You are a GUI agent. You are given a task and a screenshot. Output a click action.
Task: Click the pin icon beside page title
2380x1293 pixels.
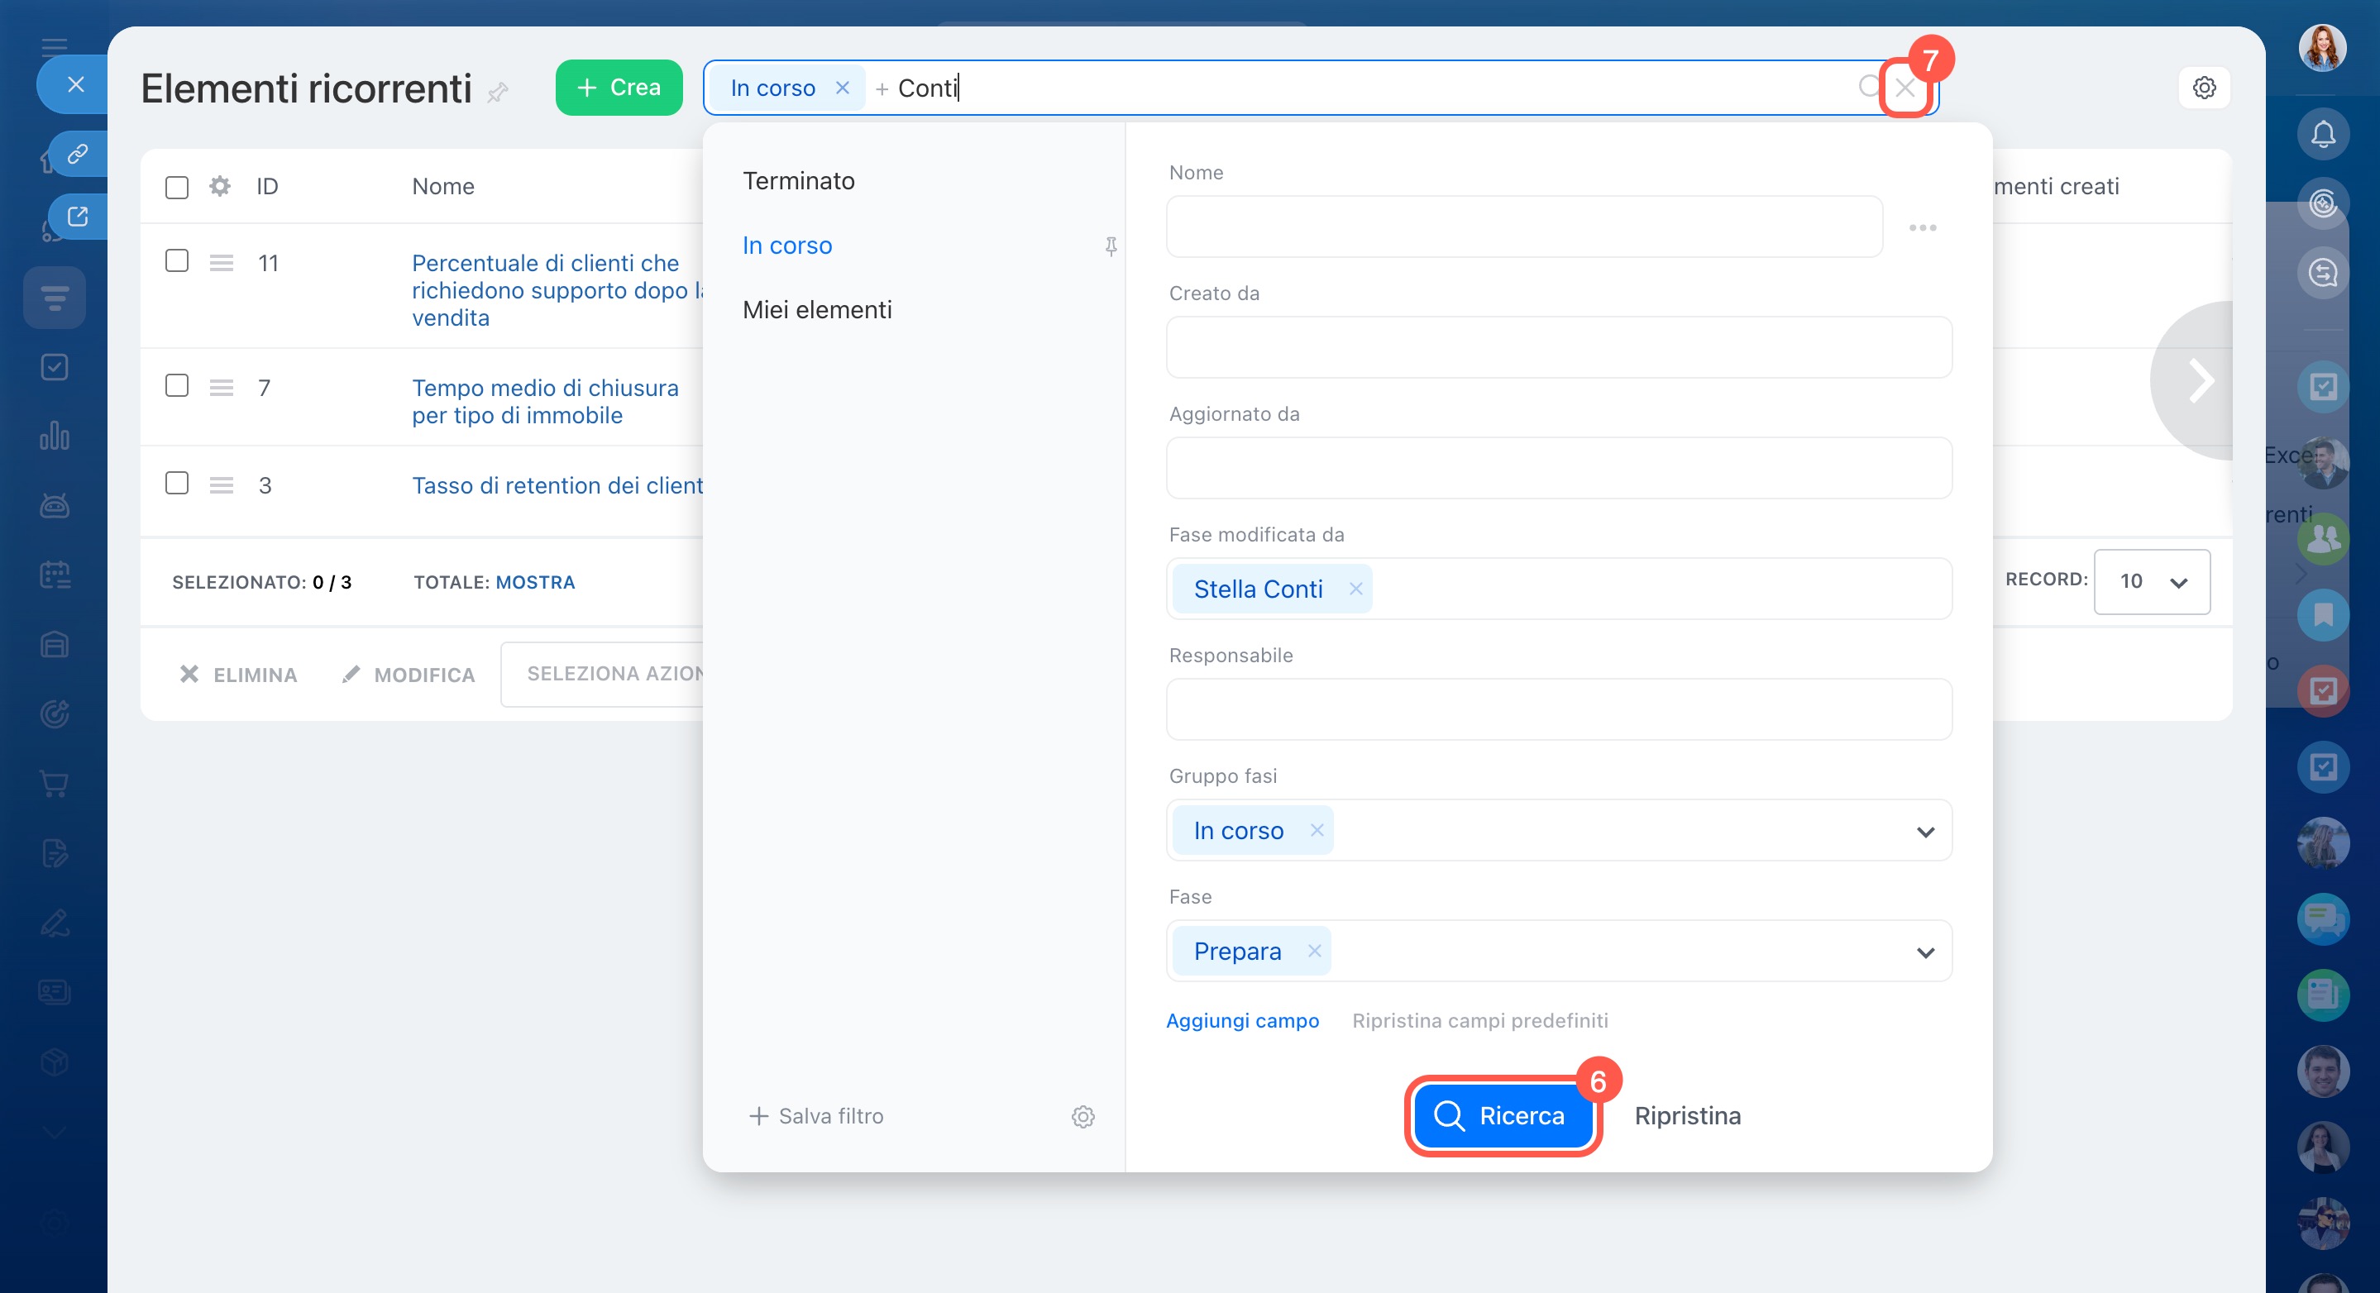coord(498,92)
